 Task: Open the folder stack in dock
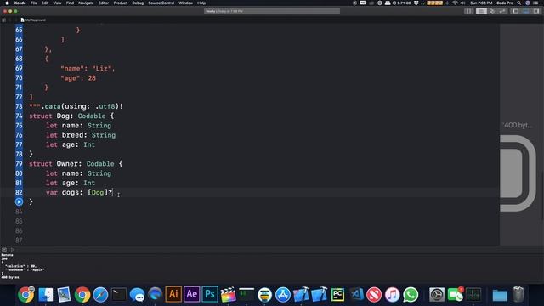tap(500, 295)
